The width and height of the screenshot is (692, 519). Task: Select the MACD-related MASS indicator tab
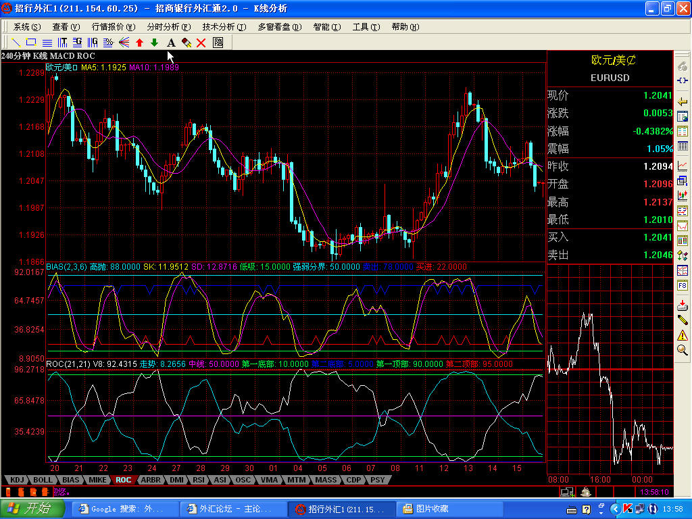(326, 480)
